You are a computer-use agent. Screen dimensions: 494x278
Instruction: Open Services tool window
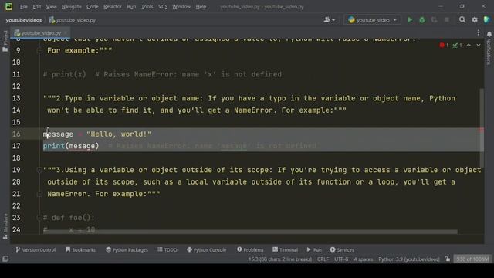click(342, 249)
